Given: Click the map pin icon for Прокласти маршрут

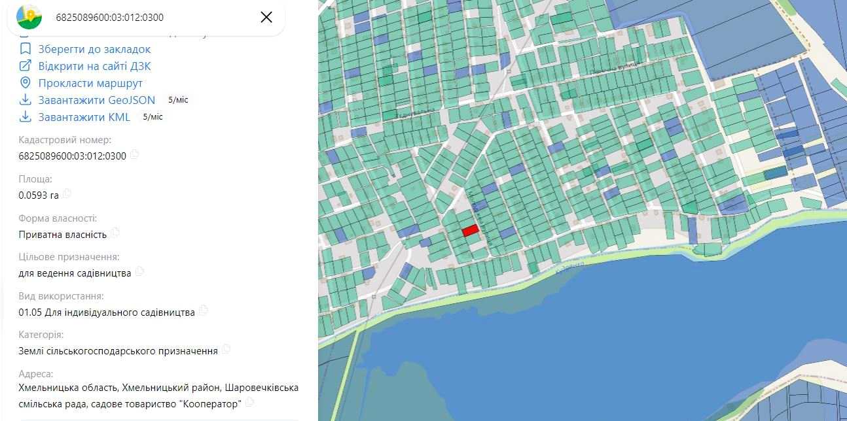Looking at the screenshot, I should pyautogui.click(x=26, y=83).
